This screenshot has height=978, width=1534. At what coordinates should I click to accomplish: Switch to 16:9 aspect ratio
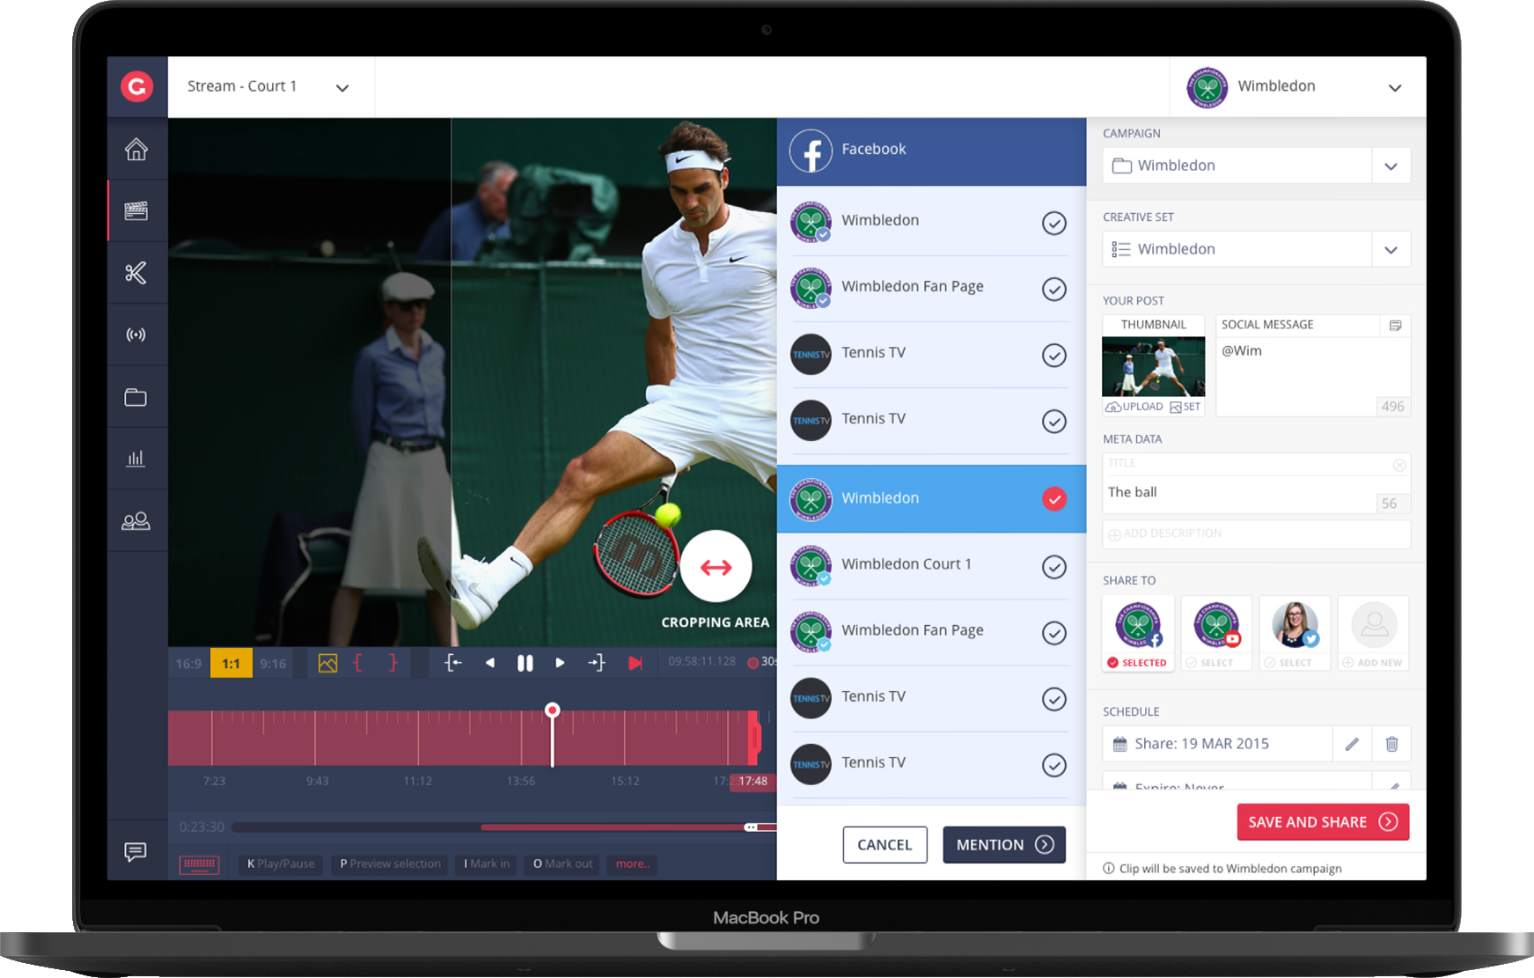(x=188, y=663)
